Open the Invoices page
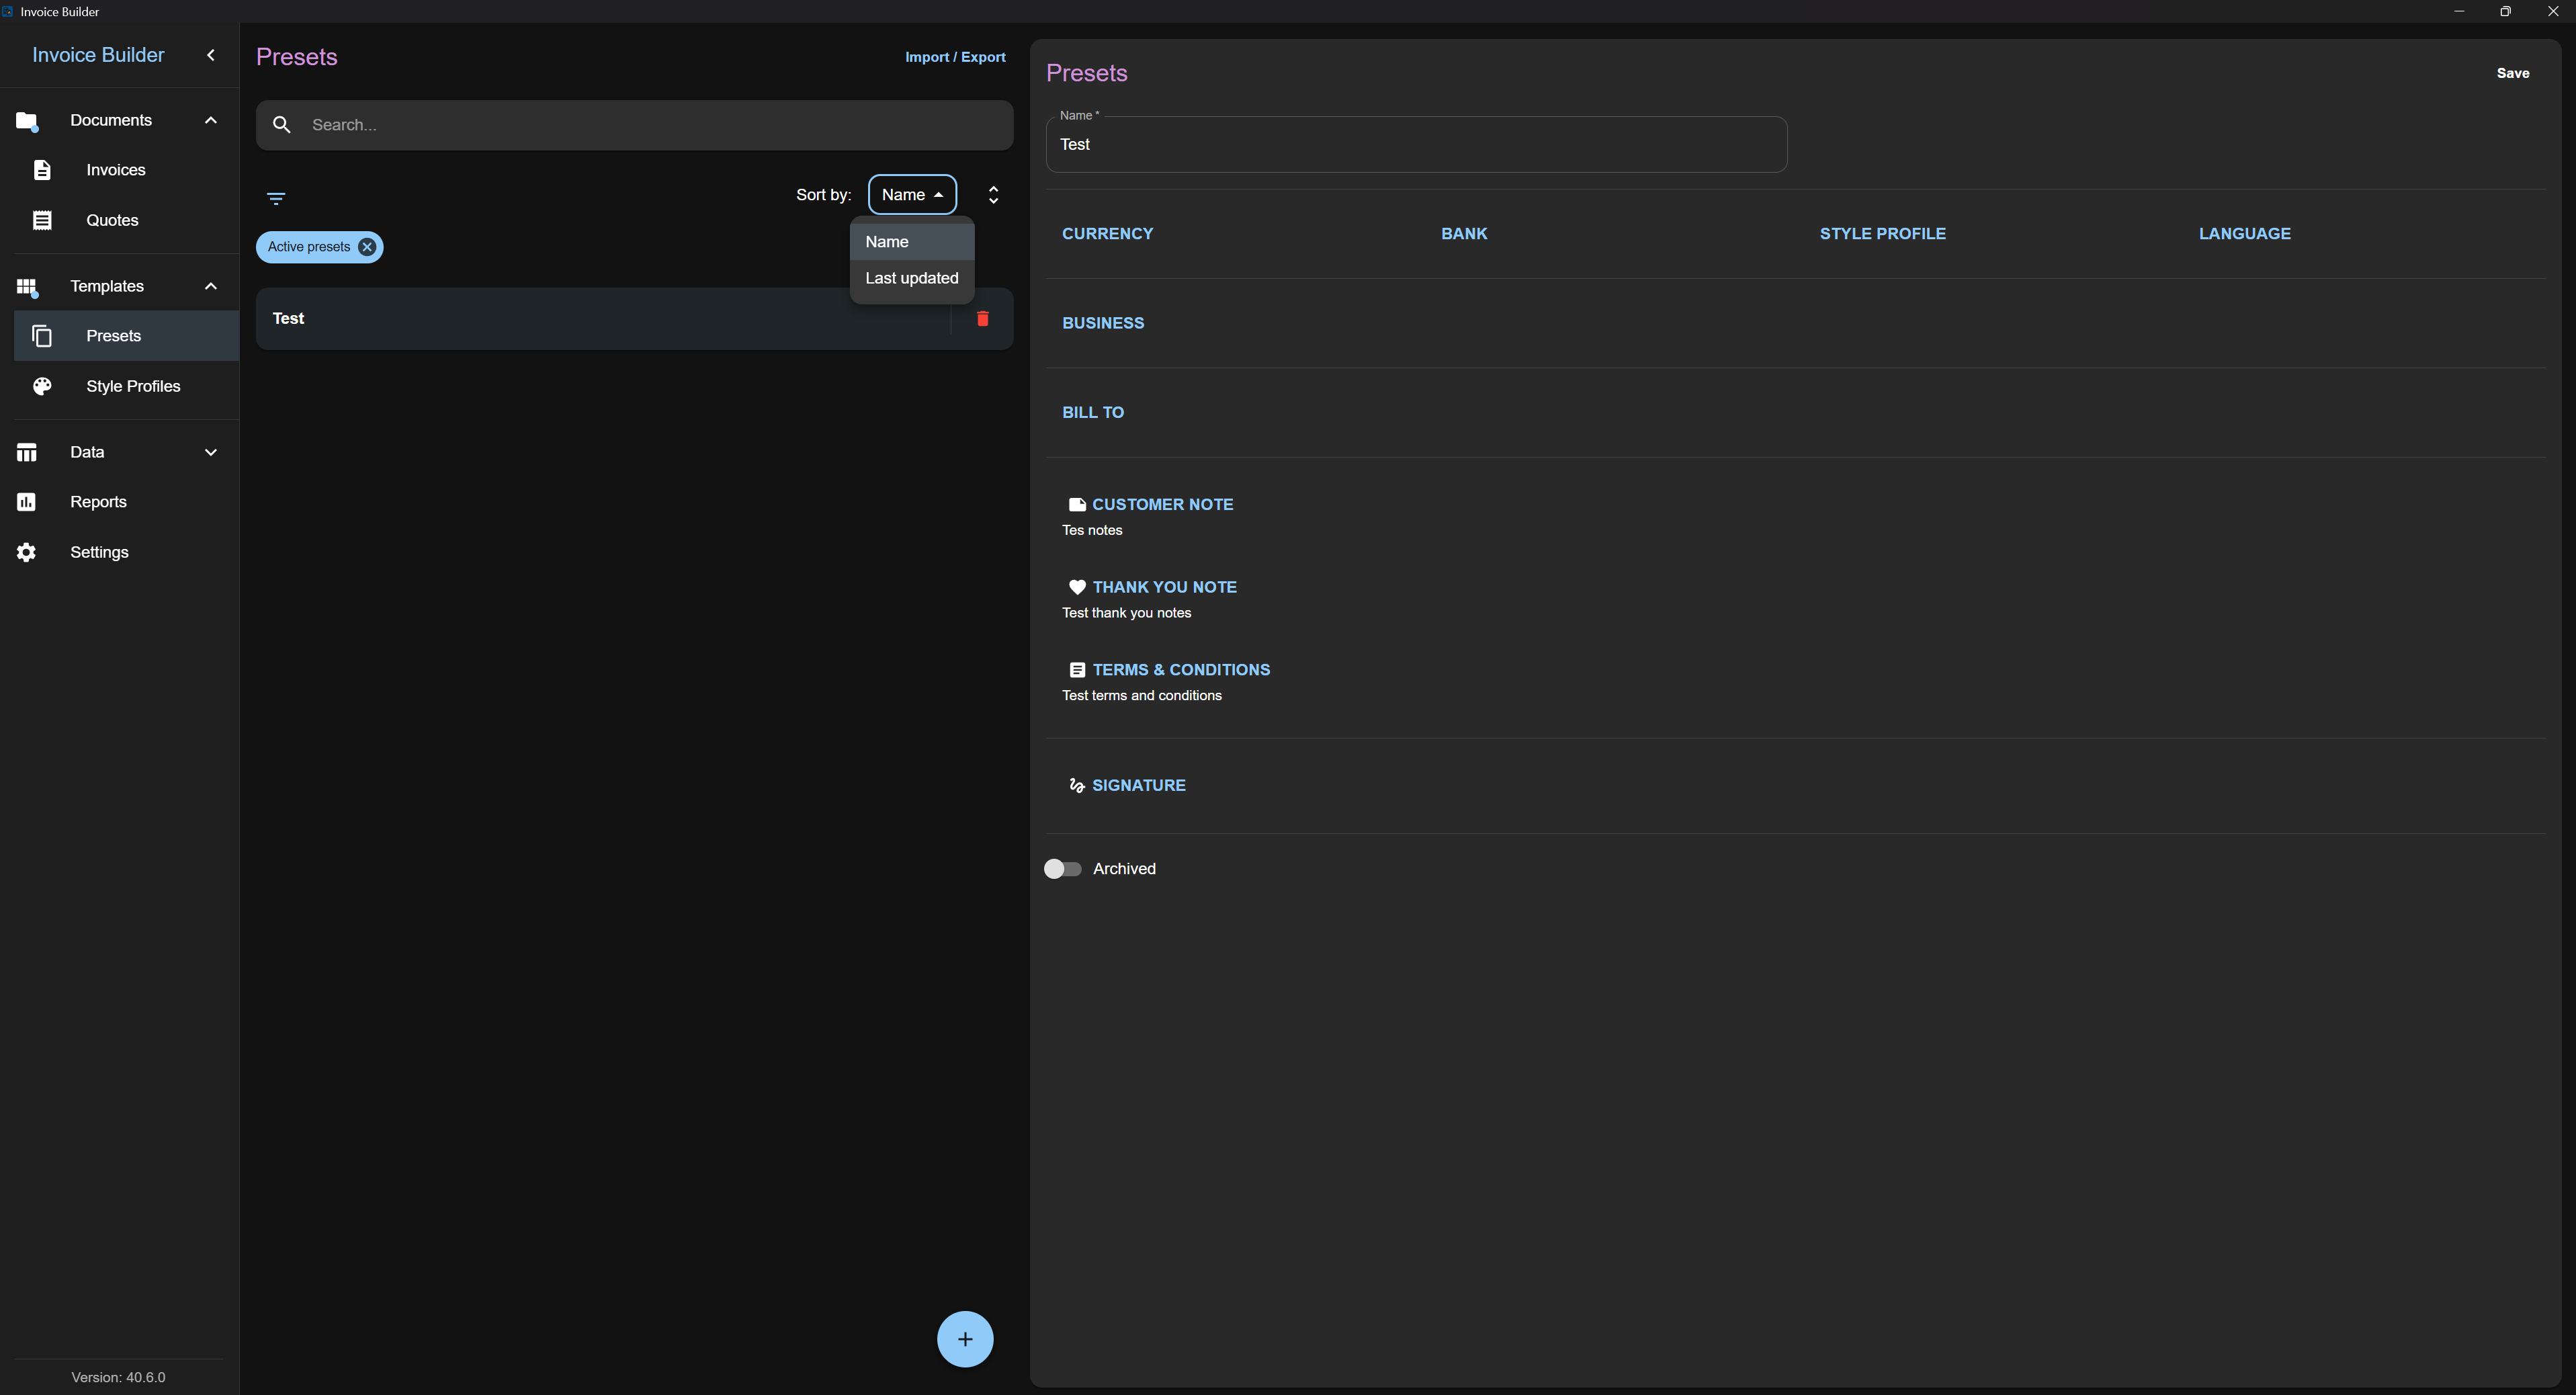 pos(127,170)
